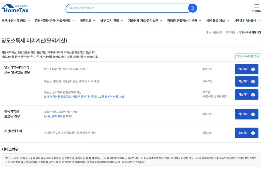Click the 로그인 (공동인증서 간편인증) label
Image resolution: width=266 pixels, height=170 pixels.
(x=215, y=95)
